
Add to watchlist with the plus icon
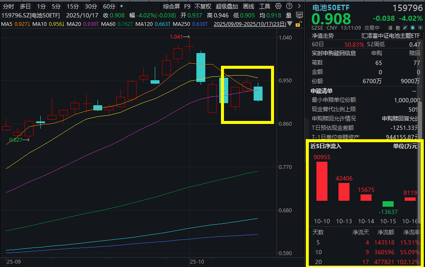pos(420,27)
